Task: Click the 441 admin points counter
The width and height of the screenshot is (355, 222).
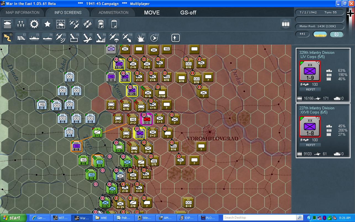Action: pyautogui.click(x=303, y=34)
